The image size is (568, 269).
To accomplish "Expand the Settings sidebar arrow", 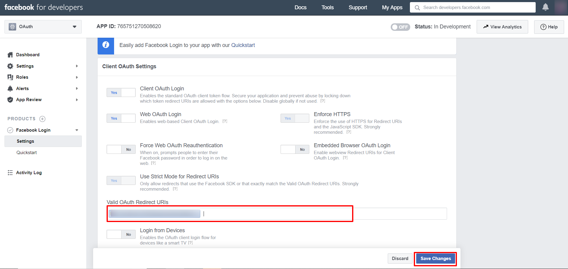I will [x=77, y=66].
